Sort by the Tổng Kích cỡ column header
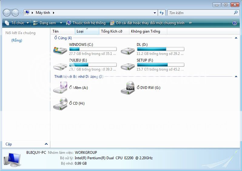Viewport: 242px width, 171px height. (112, 31)
